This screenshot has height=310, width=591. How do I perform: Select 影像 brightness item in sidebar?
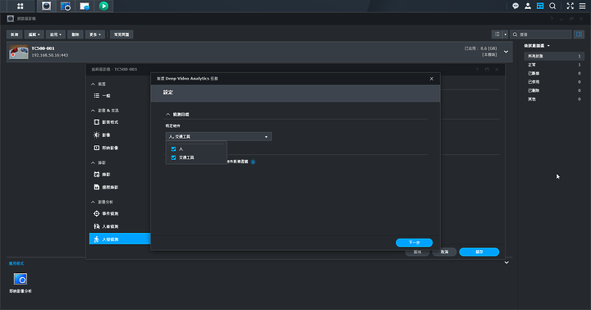120,135
